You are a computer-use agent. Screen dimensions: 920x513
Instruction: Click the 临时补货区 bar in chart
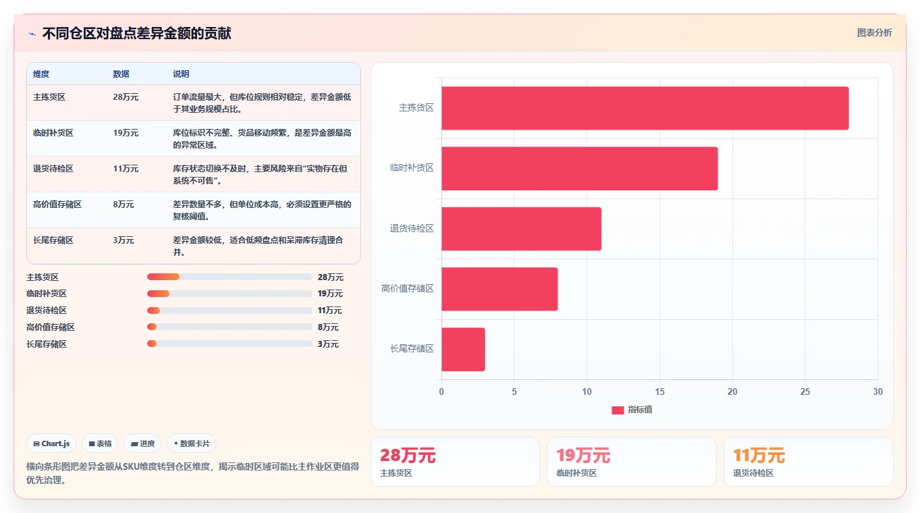pyautogui.click(x=579, y=168)
